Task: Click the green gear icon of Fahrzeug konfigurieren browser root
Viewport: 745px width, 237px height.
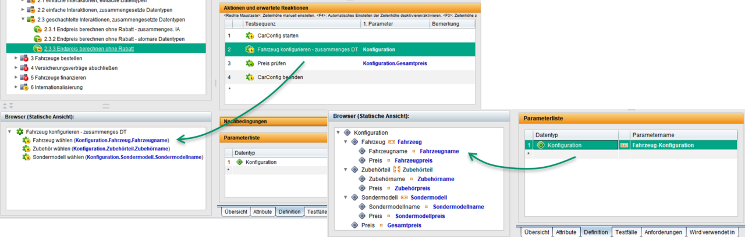Action: [x=20, y=132]
